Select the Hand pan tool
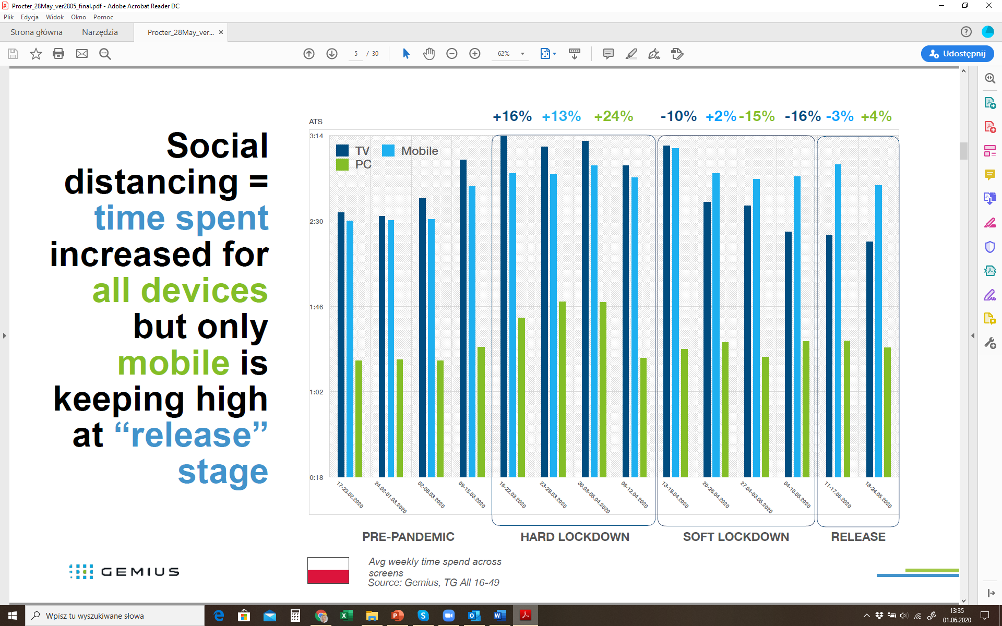The width and height of the screenshot is (1002, 626). coord(429,54)
